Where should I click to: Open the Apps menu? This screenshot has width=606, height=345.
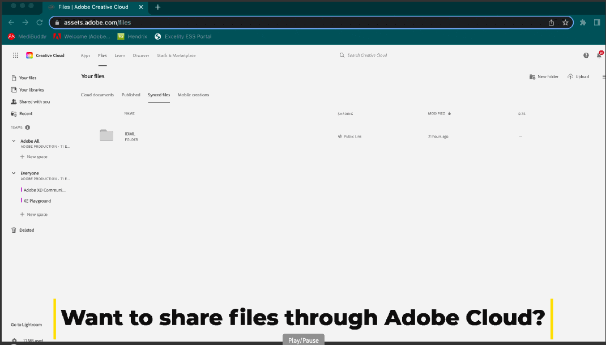coord(86,56)
